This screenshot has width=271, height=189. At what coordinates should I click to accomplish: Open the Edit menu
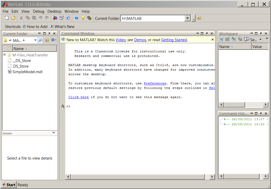coord(15,11)
